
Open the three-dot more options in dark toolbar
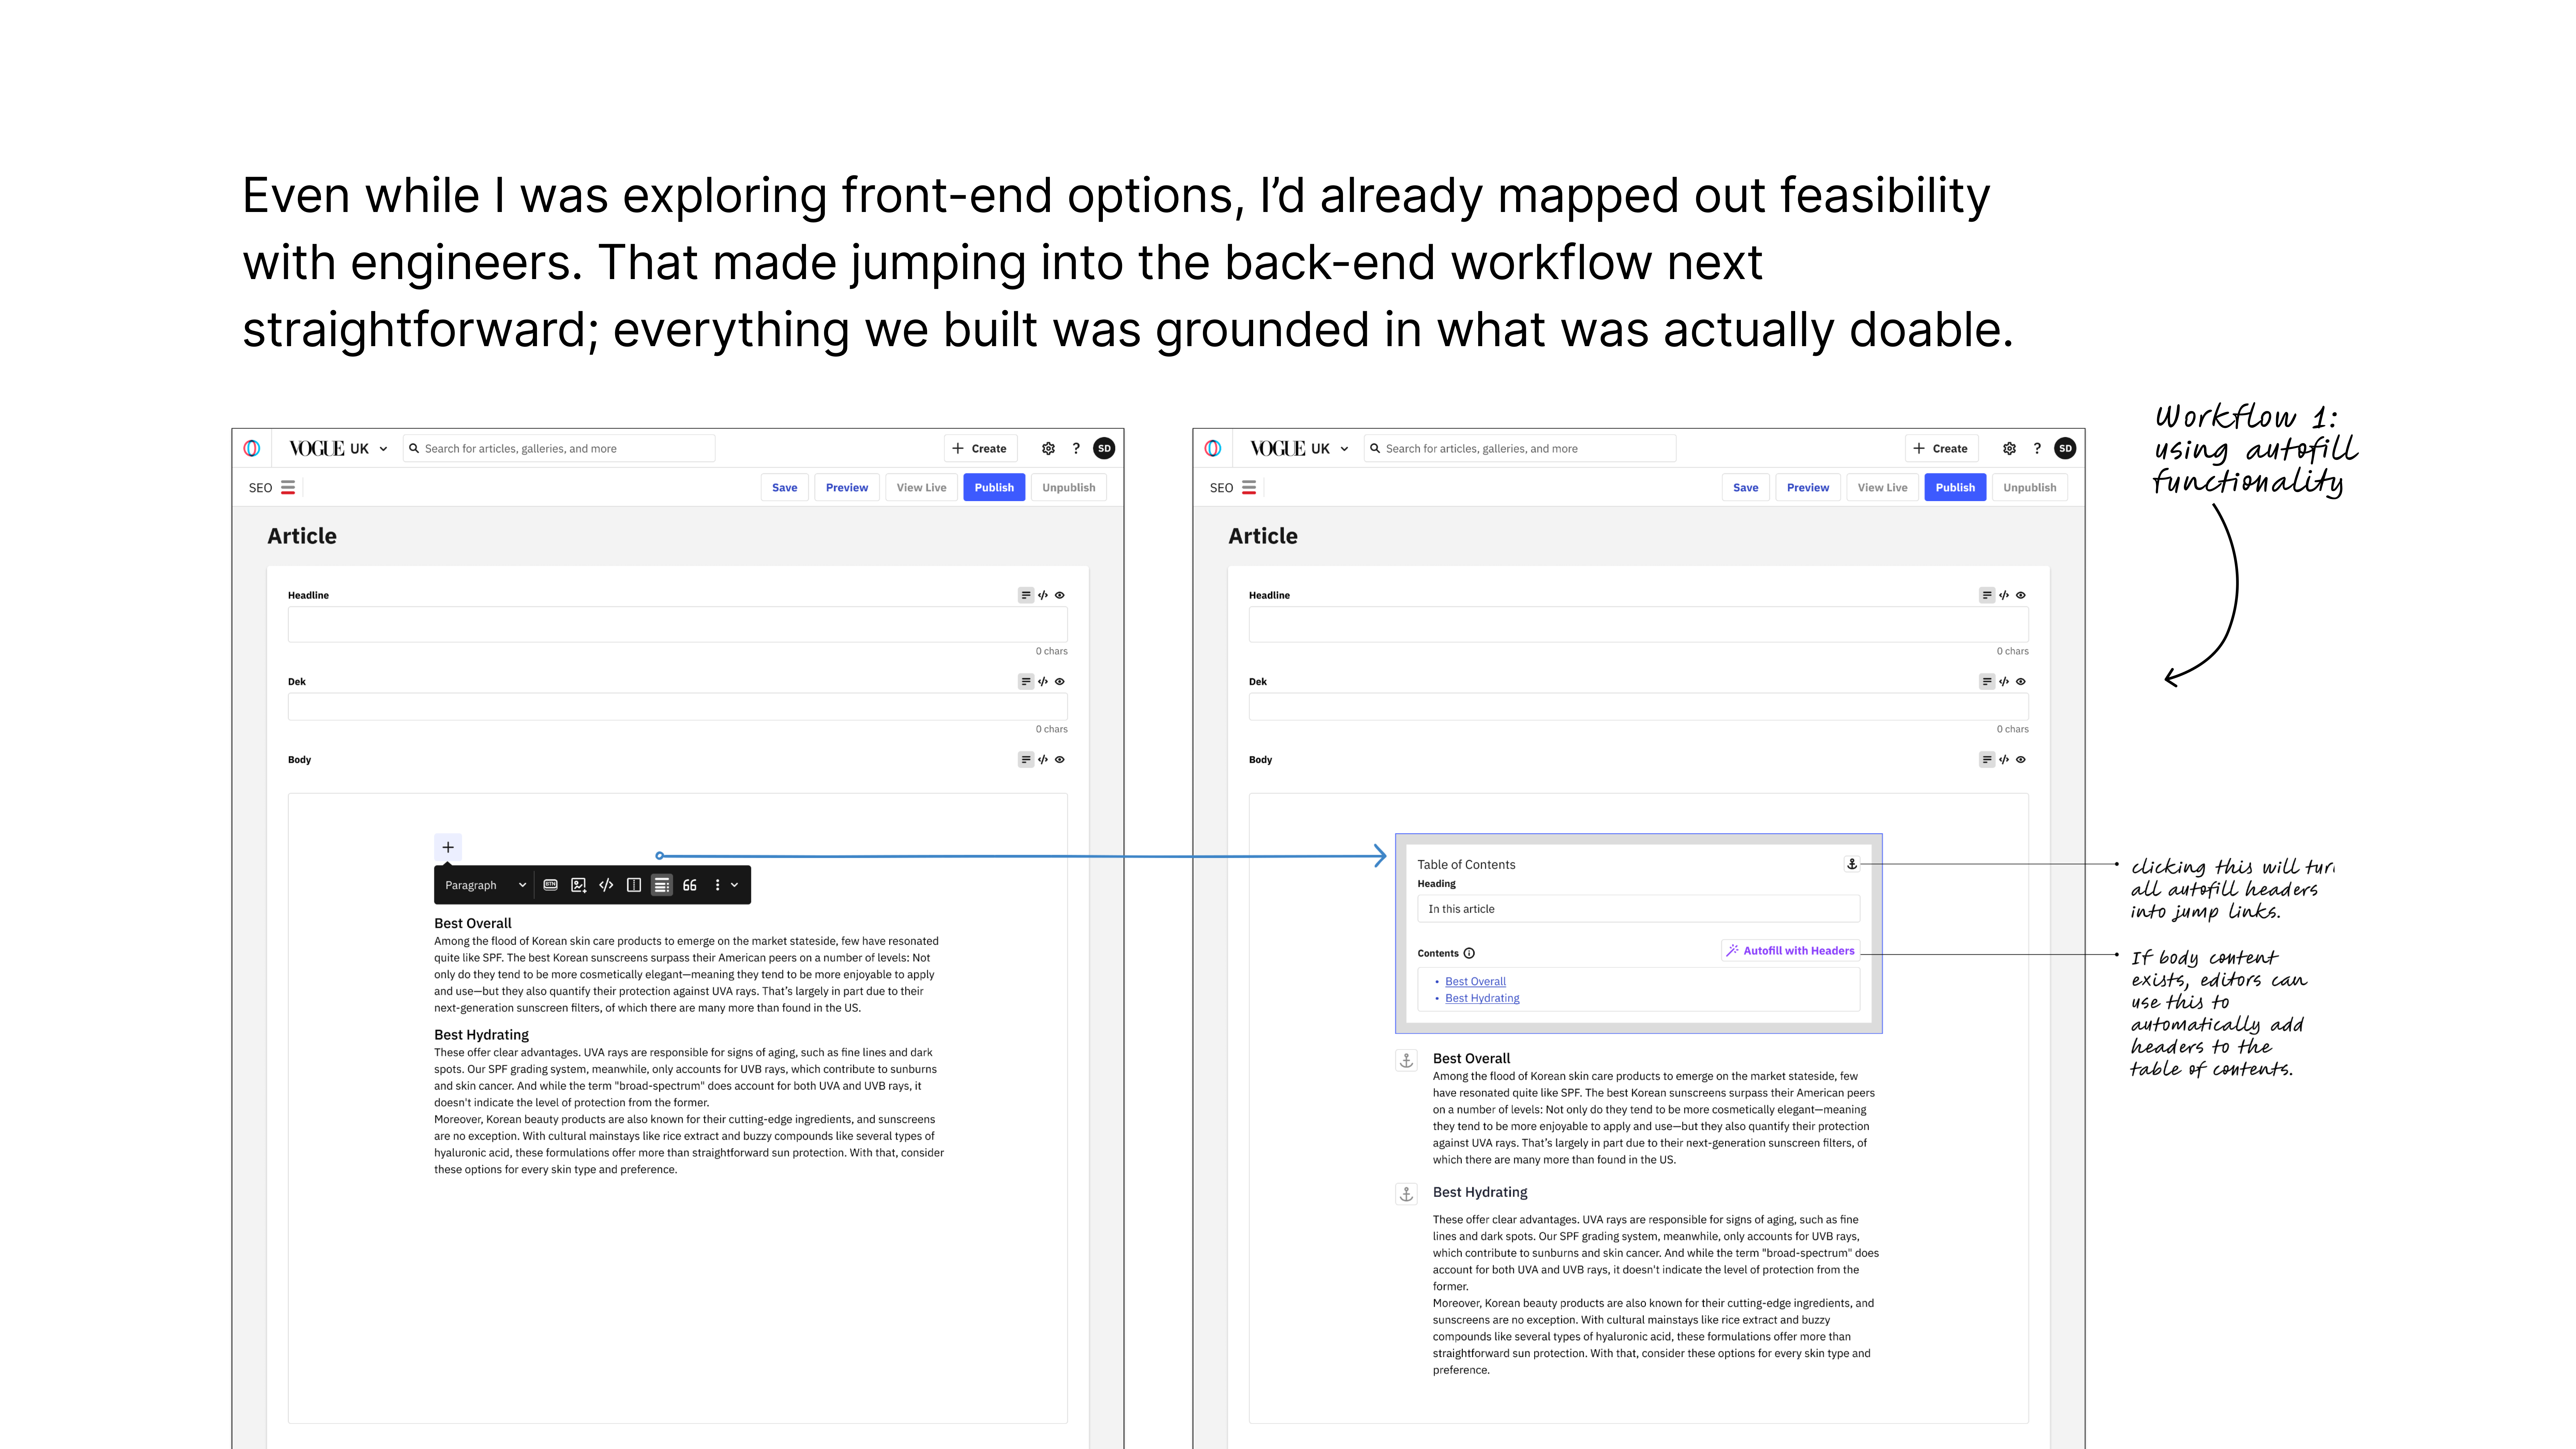[717, 885]
